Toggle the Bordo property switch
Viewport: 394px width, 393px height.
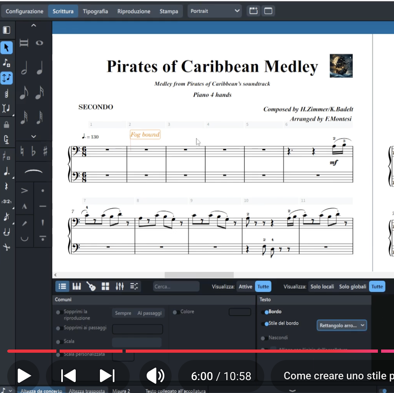265,312
